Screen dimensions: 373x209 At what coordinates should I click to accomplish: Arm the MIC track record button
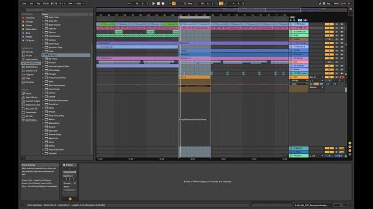[342, 77]
